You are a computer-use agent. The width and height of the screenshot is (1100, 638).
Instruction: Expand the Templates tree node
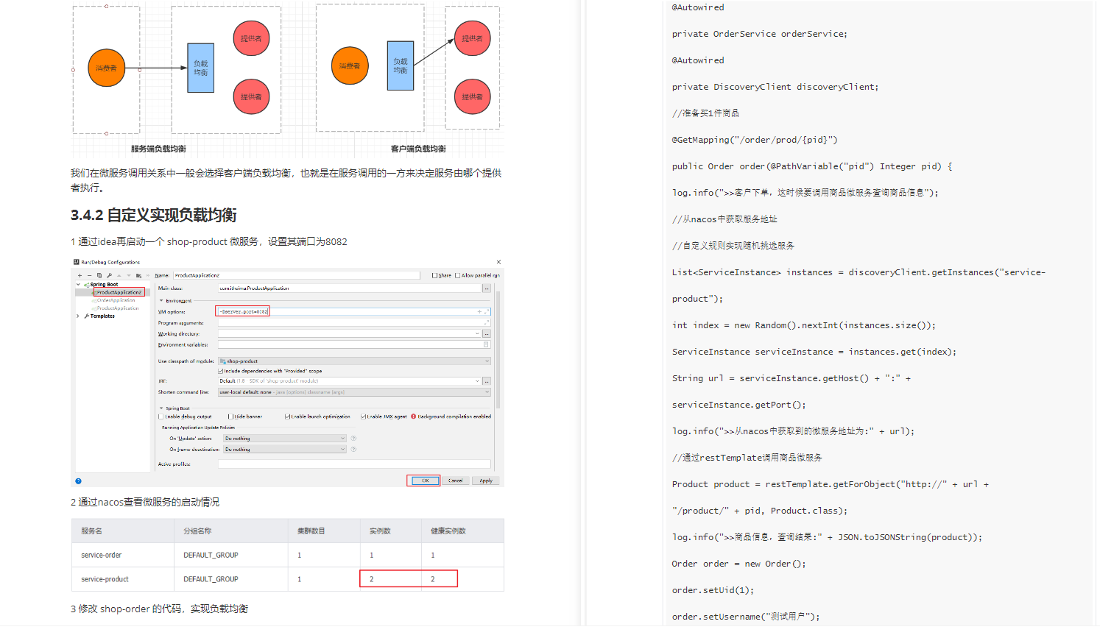pos(77,316)
